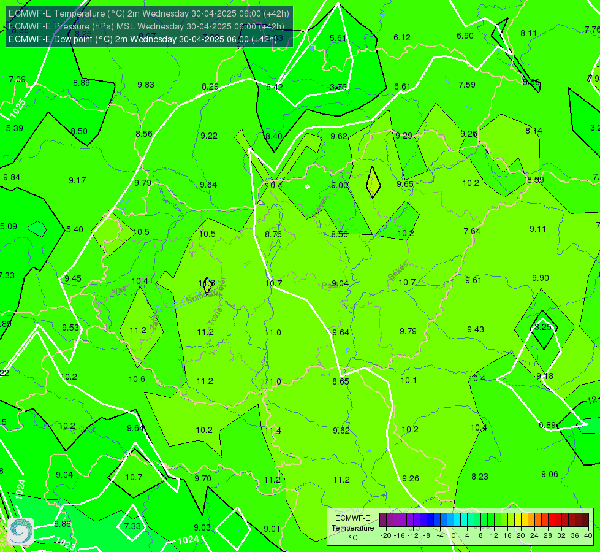Image resolution: width=600 pixels, height=552 pixels.
Task: Click the dew point value '3.25'
Action: point(543,327)
